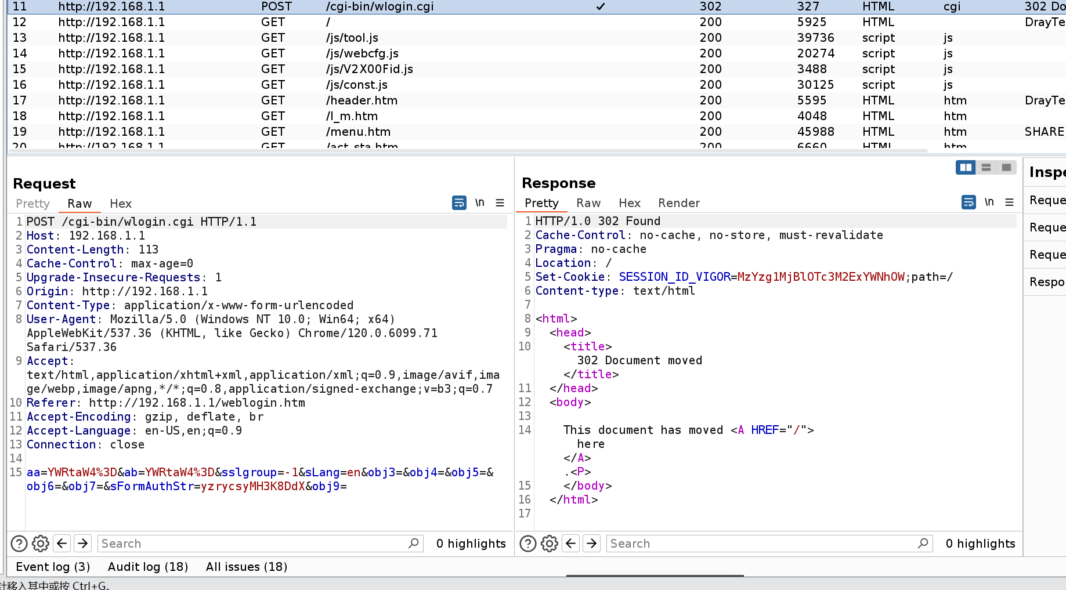Toggle non-printable characters in Response panel
Screen dimensions: 1066x590
point(989,202)
